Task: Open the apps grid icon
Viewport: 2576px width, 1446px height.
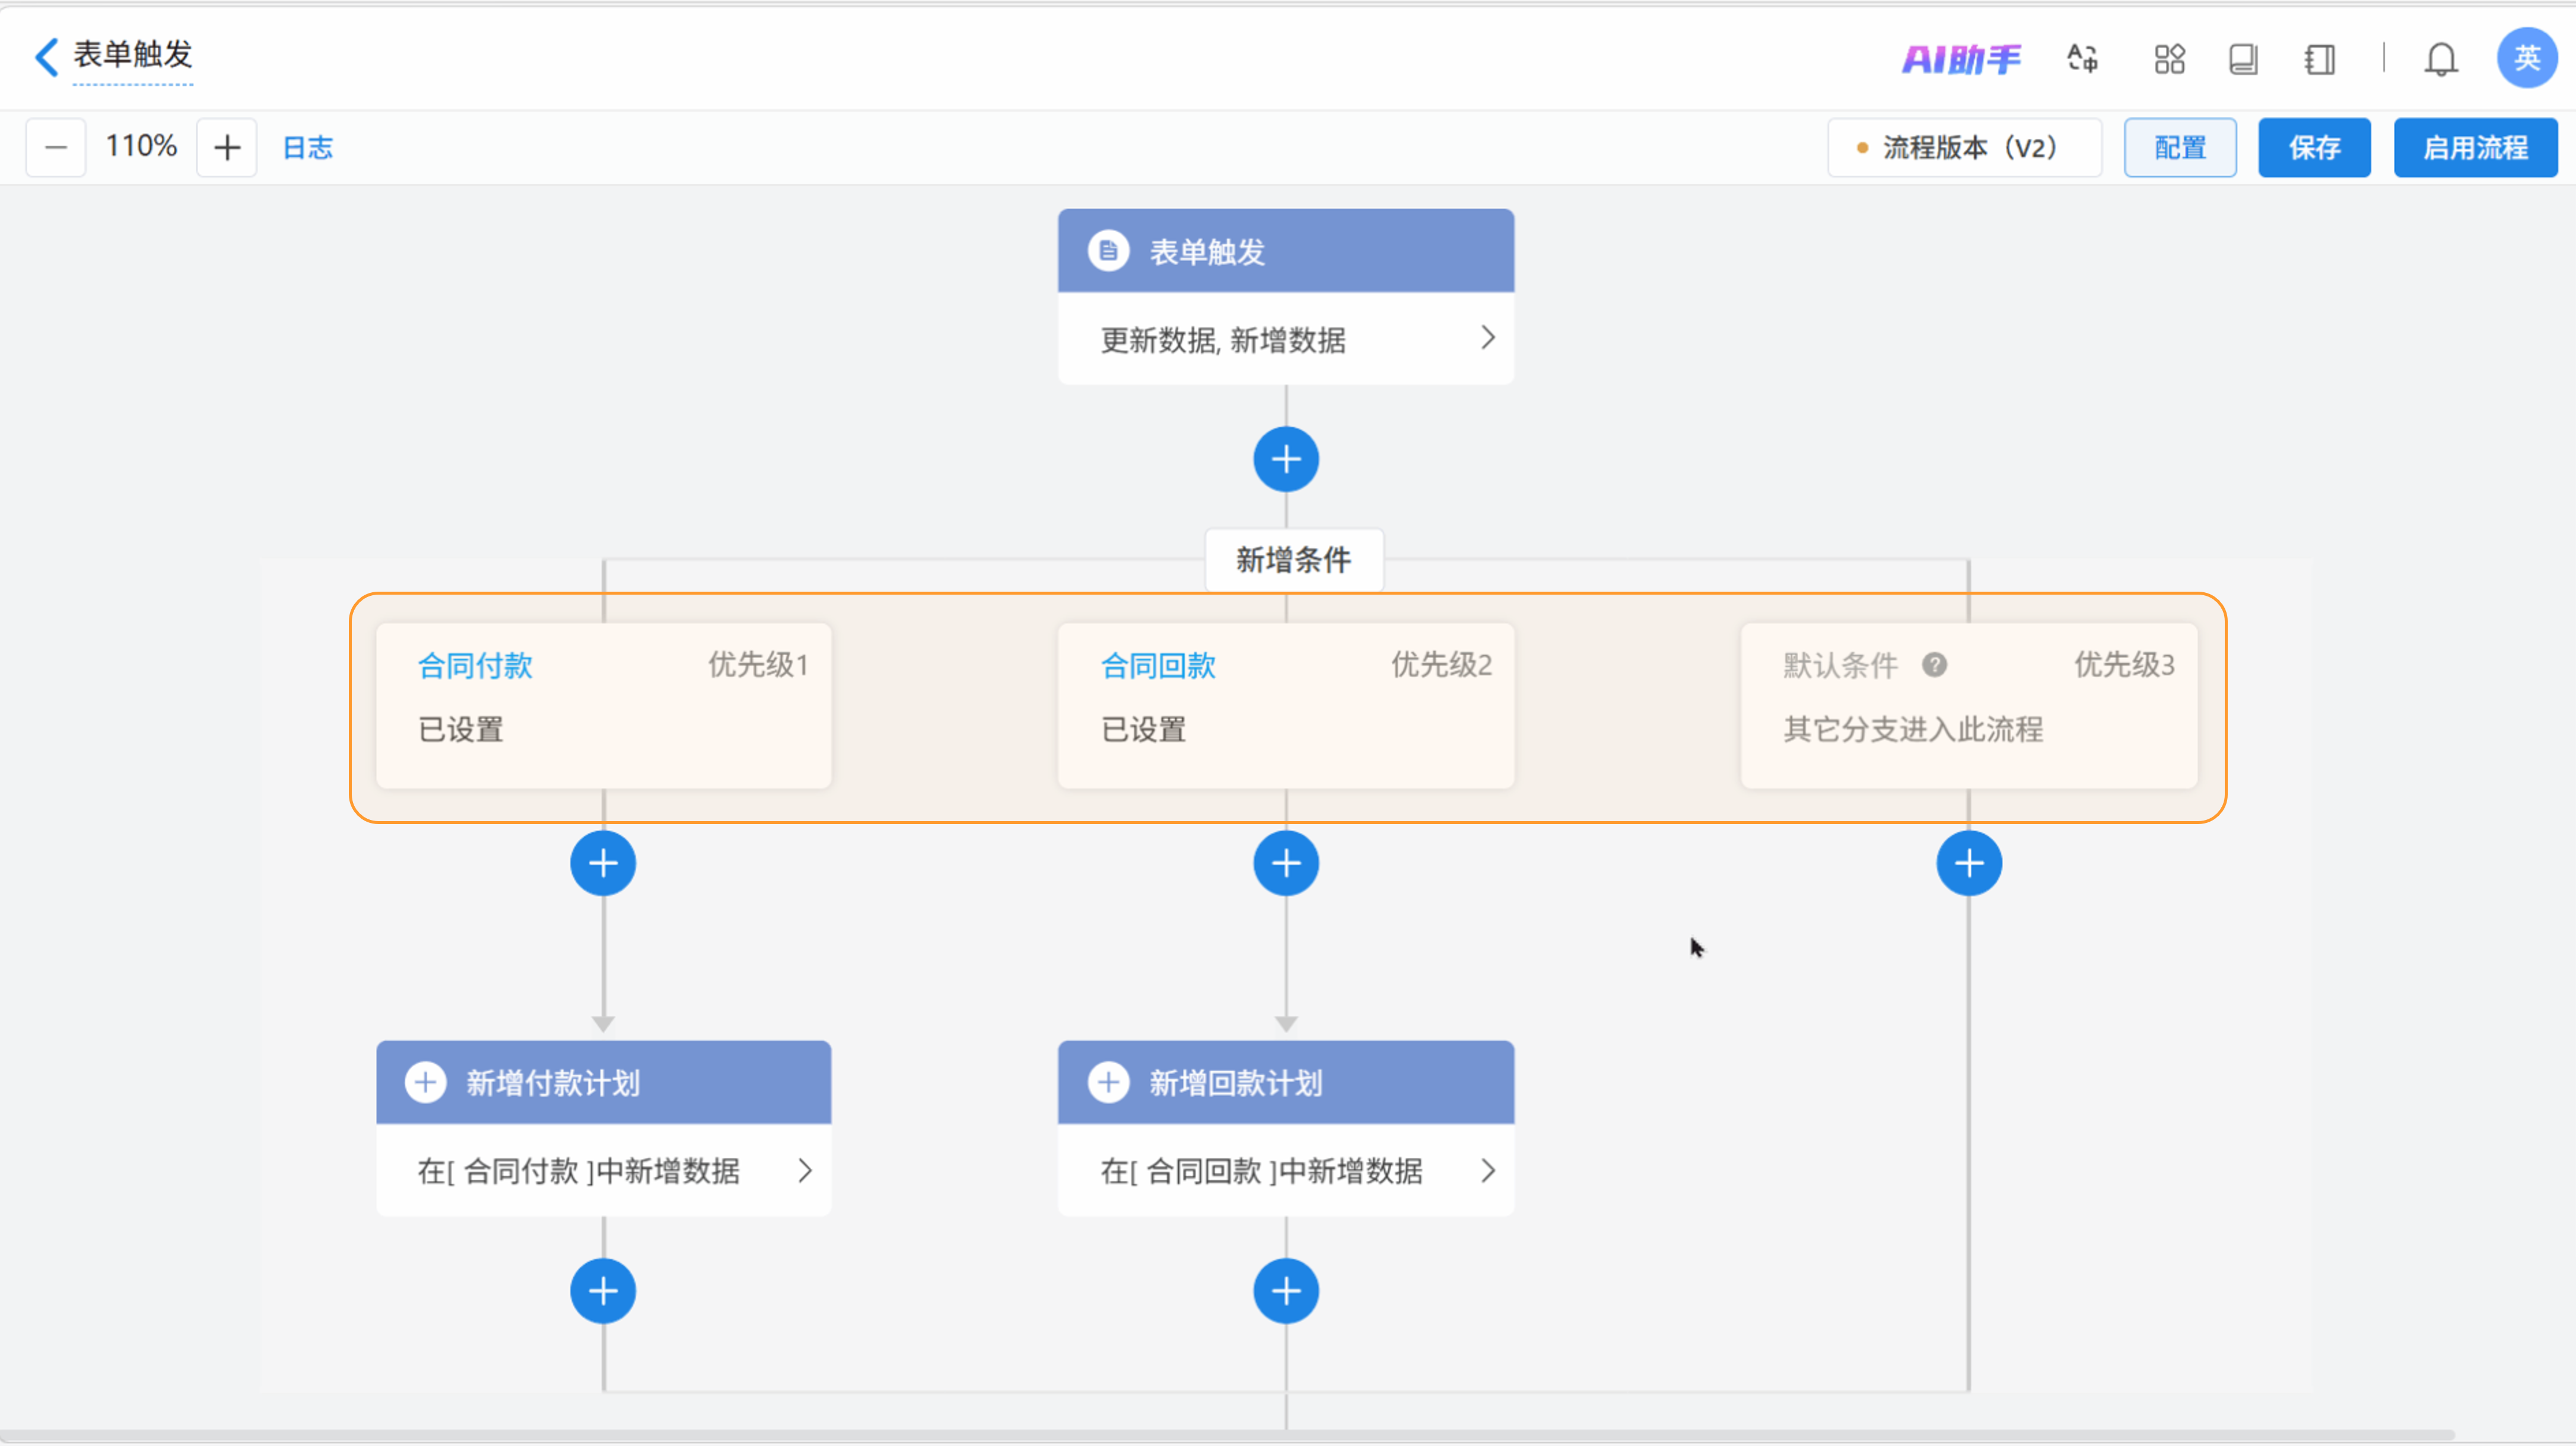Action: (x=2169, y=59)
